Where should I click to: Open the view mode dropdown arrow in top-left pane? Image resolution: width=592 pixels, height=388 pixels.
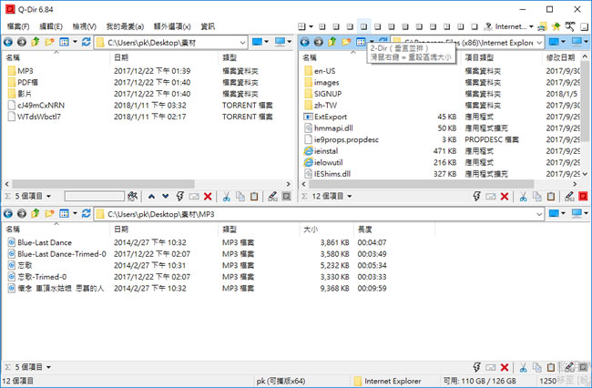(x=75, y=42)
